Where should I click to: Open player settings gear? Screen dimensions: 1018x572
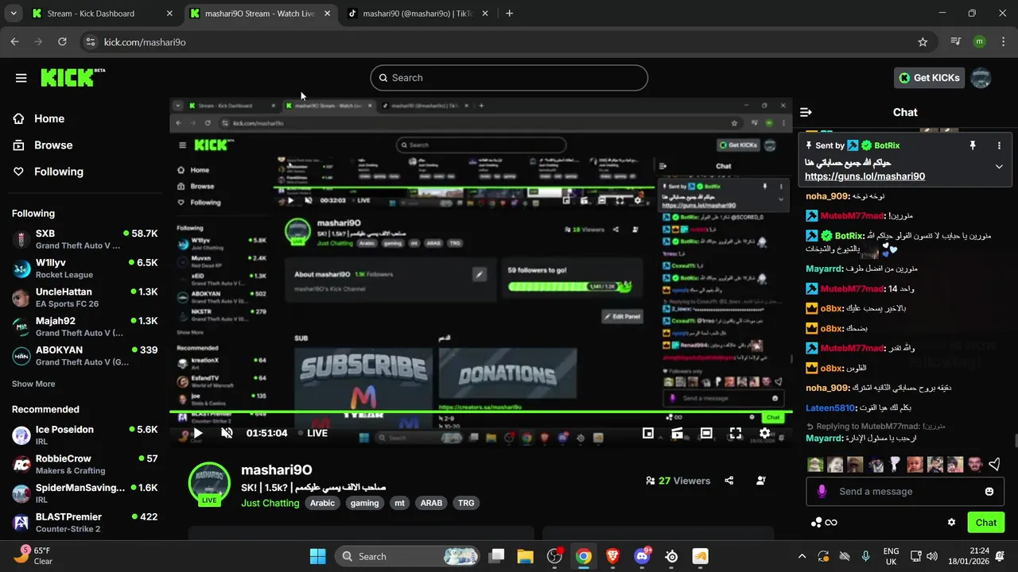[764, 433]
